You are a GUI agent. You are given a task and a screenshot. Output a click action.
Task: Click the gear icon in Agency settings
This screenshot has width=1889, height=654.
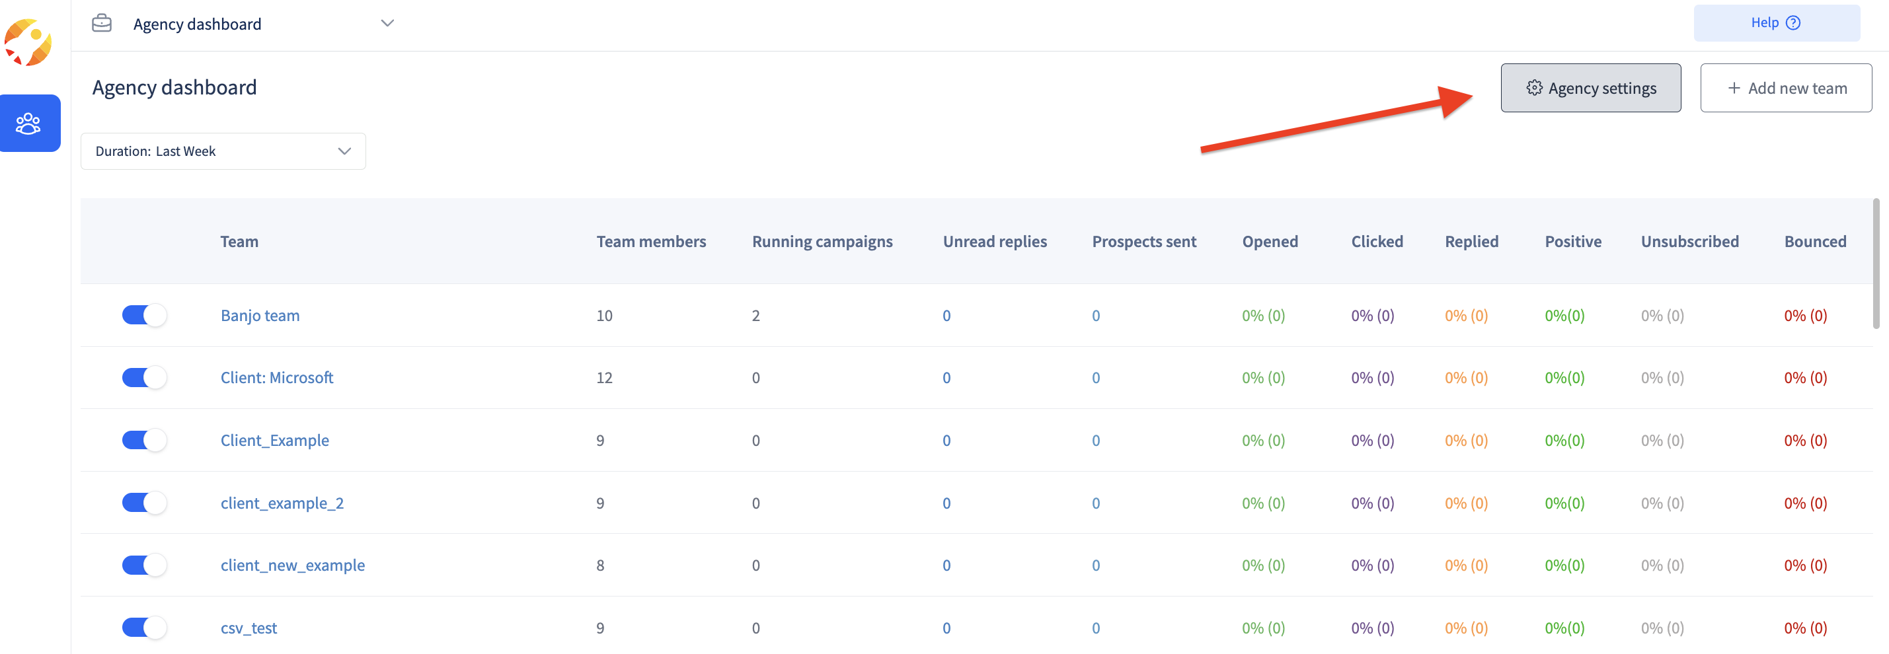pos(1534,88)
